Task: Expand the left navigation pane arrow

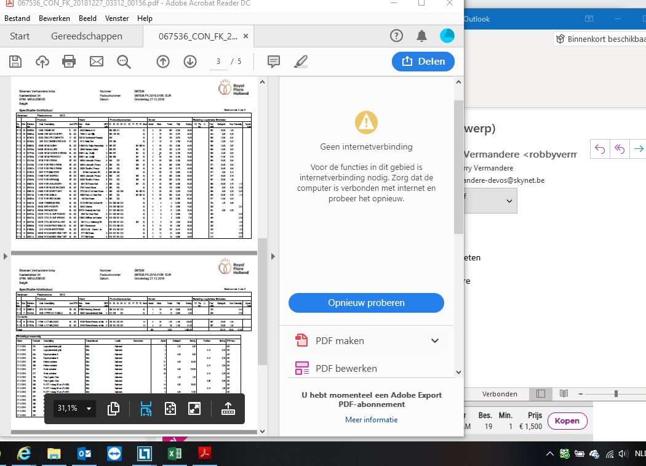Action: pos(6,256)
